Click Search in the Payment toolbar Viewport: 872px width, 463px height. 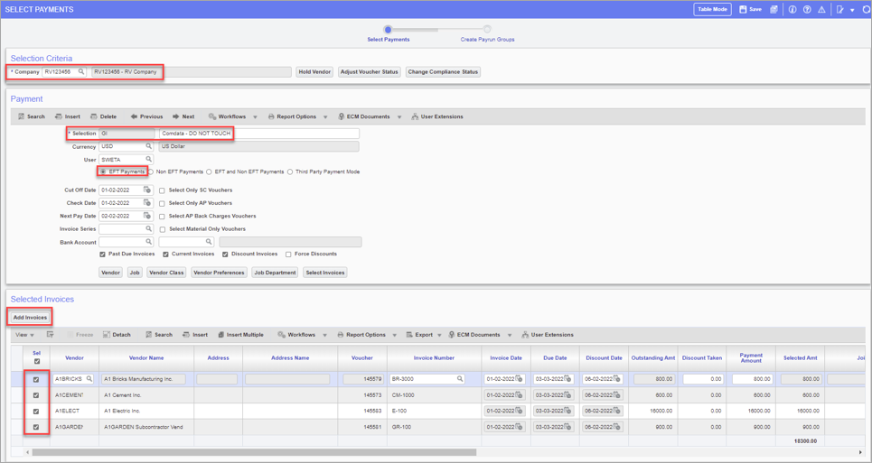pyautogui.click(x=31, y=116)
